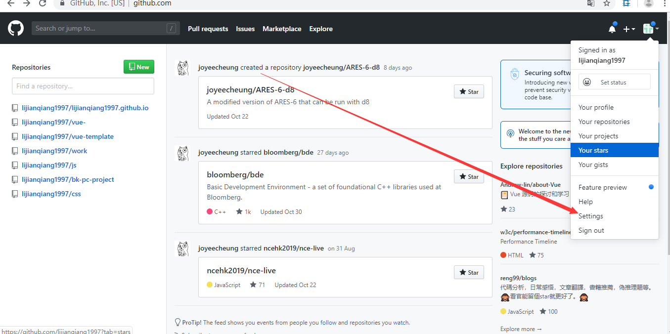Viewport: 670px width, 334px height.
Task: Click the green New repository button
Action: pyautogui.click(x=139, y=67)
